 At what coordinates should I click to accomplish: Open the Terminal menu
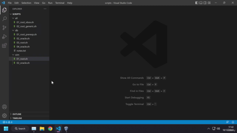(60, 3)
